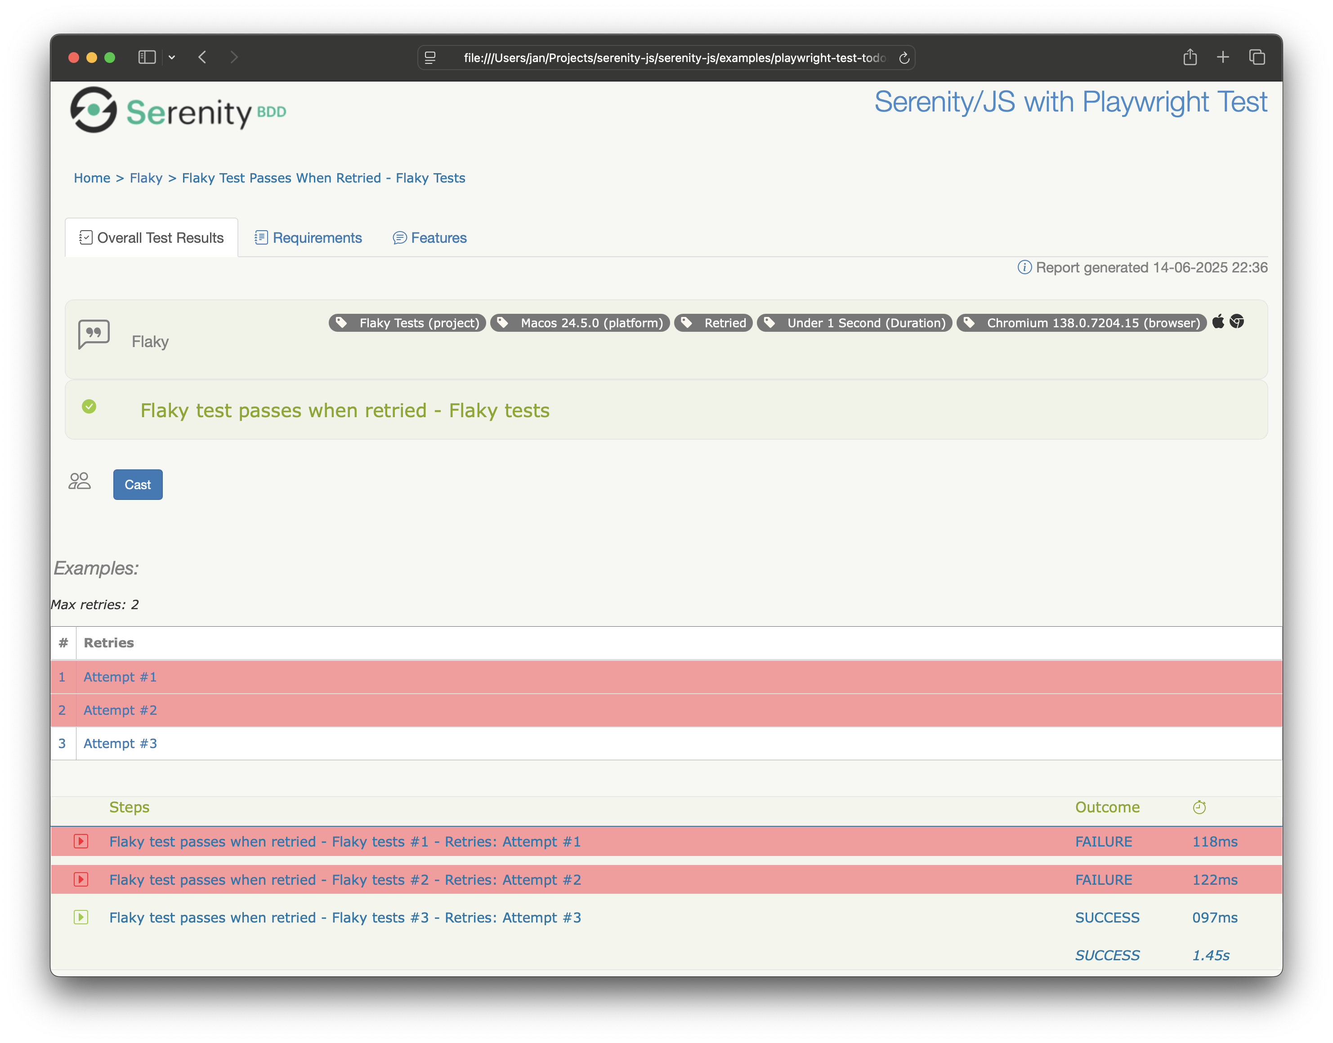Click the report generated info icon
This screenshot has width=1333, height=1043.
(x=1024, y=267)
